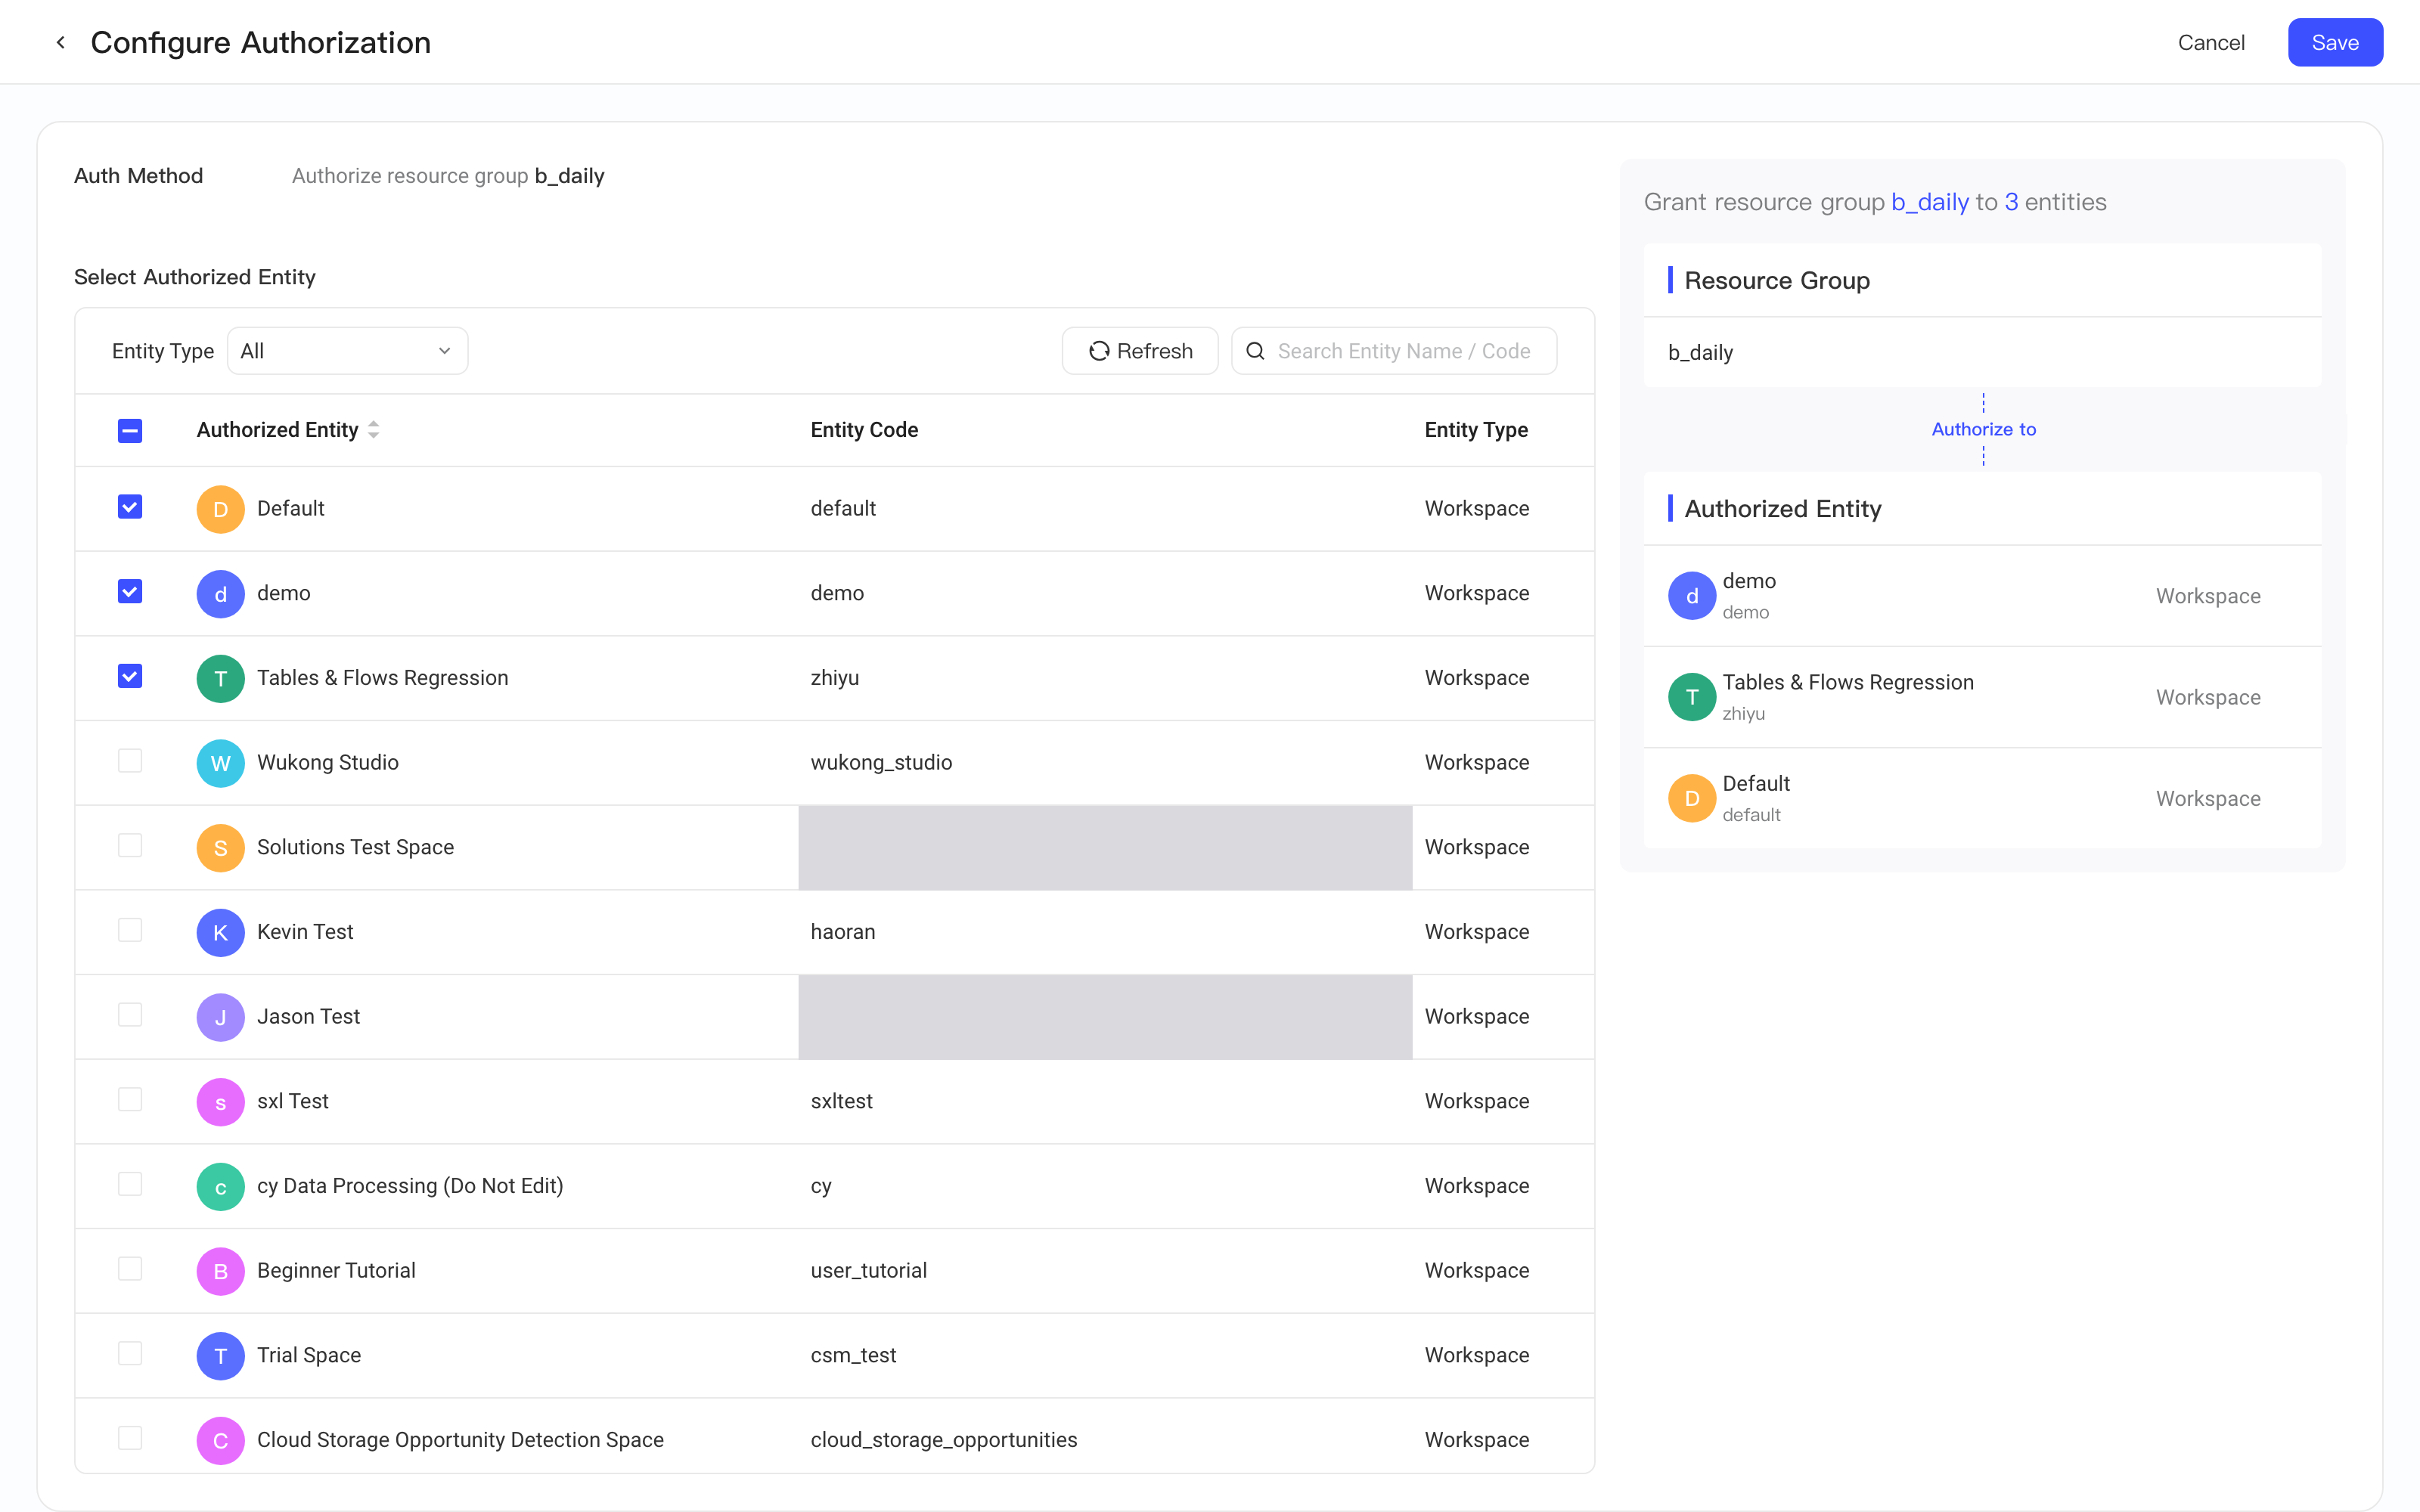
Task: Click Default entry in Authorized Entity panel
Action: click(x=1982, y=798)
